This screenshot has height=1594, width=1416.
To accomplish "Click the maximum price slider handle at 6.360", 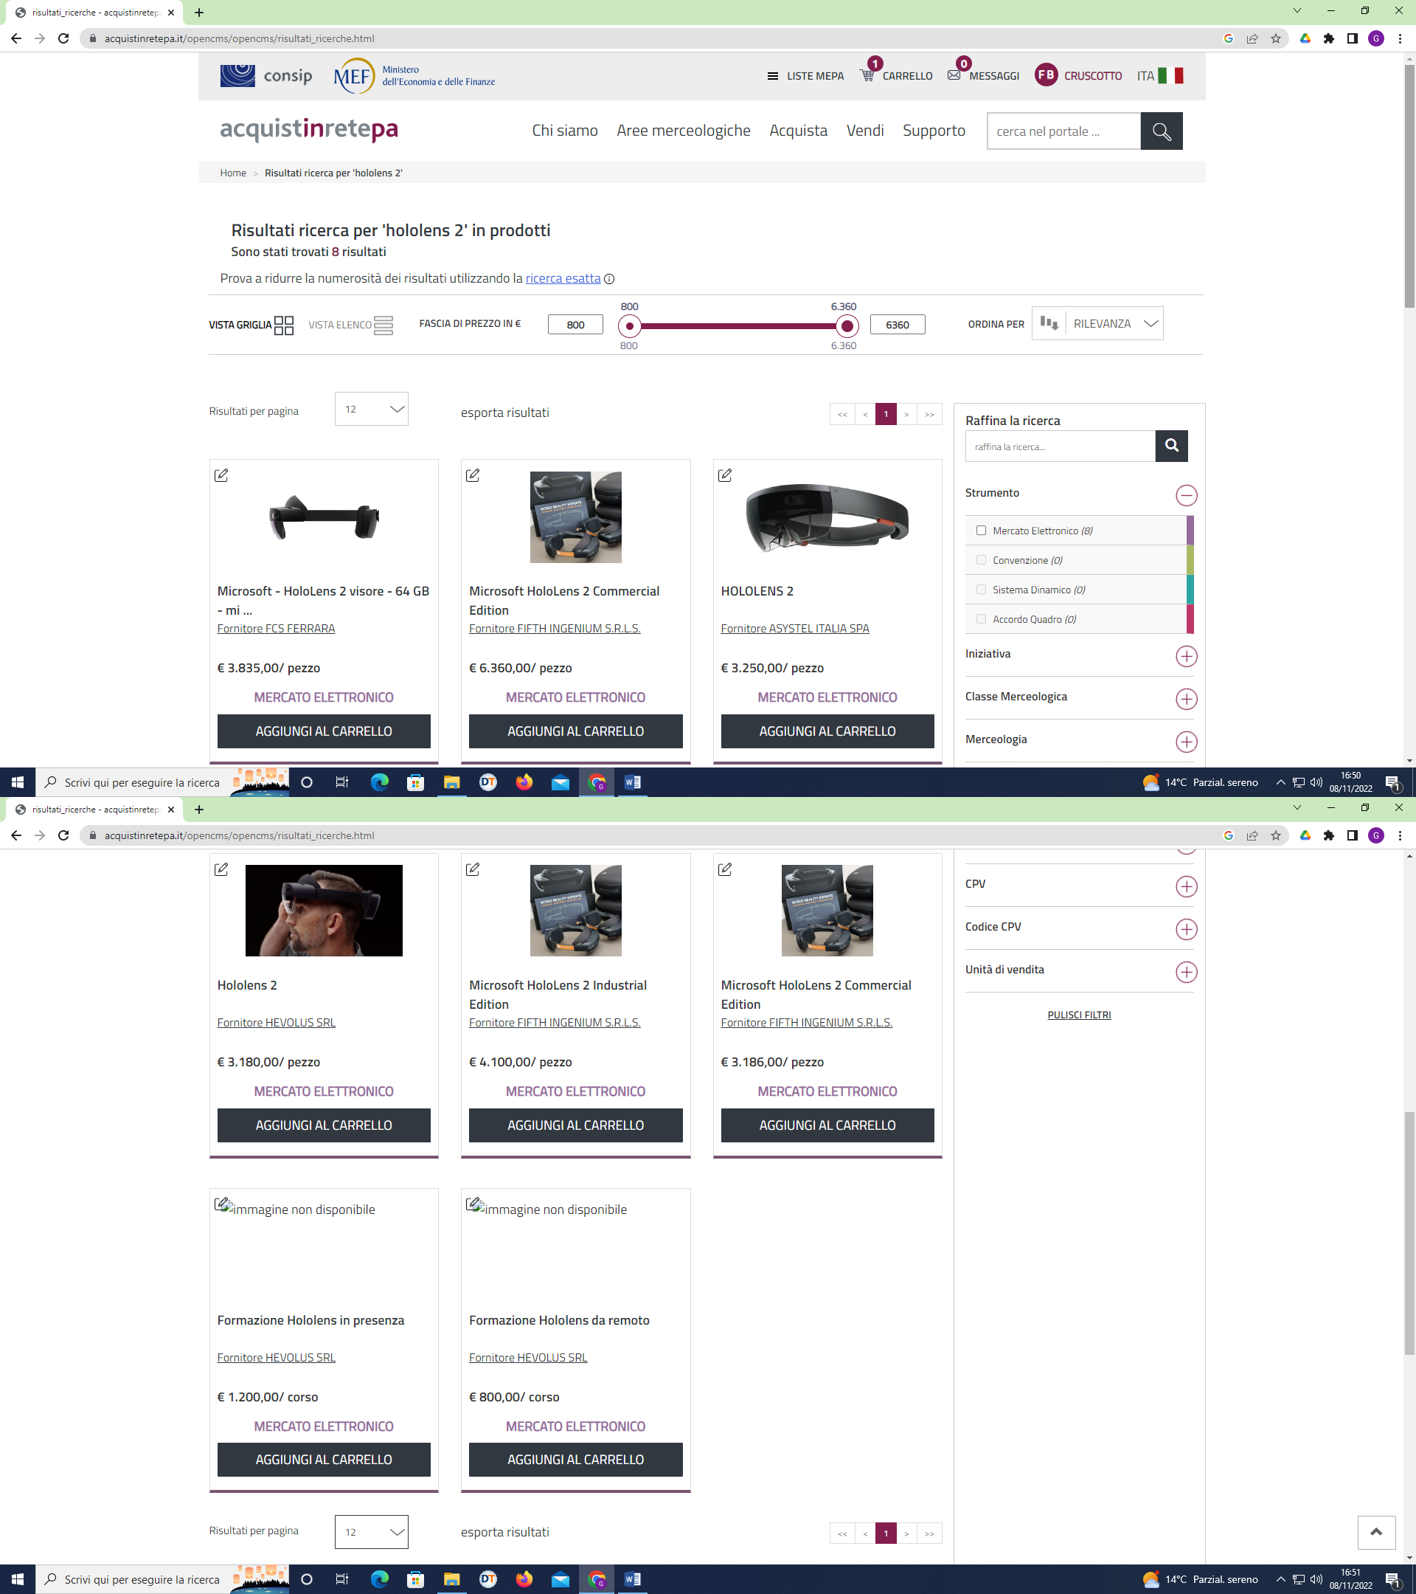I will 847,326.
